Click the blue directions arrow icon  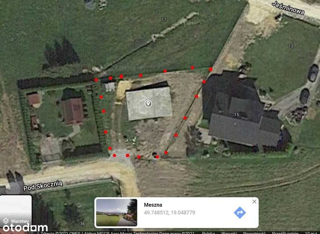tap(240, 213)
